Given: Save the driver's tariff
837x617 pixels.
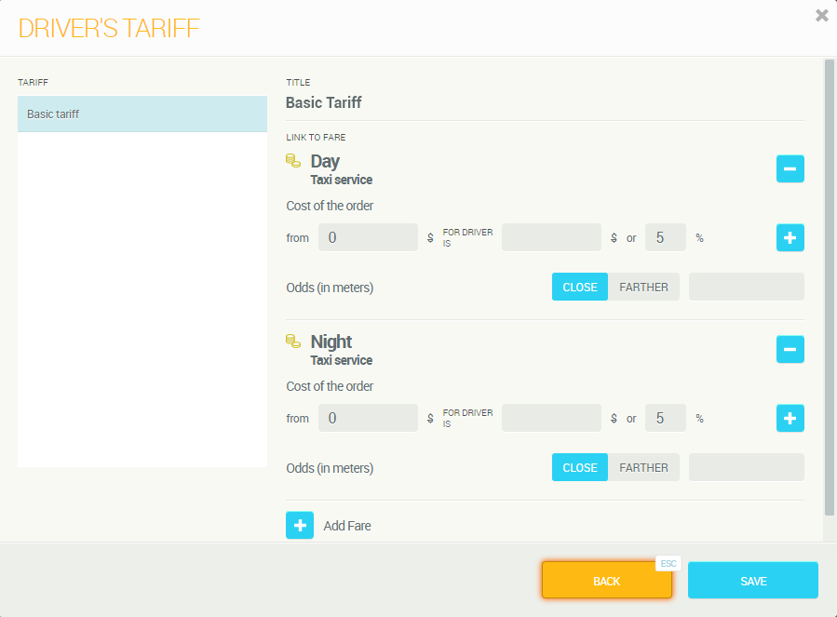Looking at the screenshot, I should [752, 581].
